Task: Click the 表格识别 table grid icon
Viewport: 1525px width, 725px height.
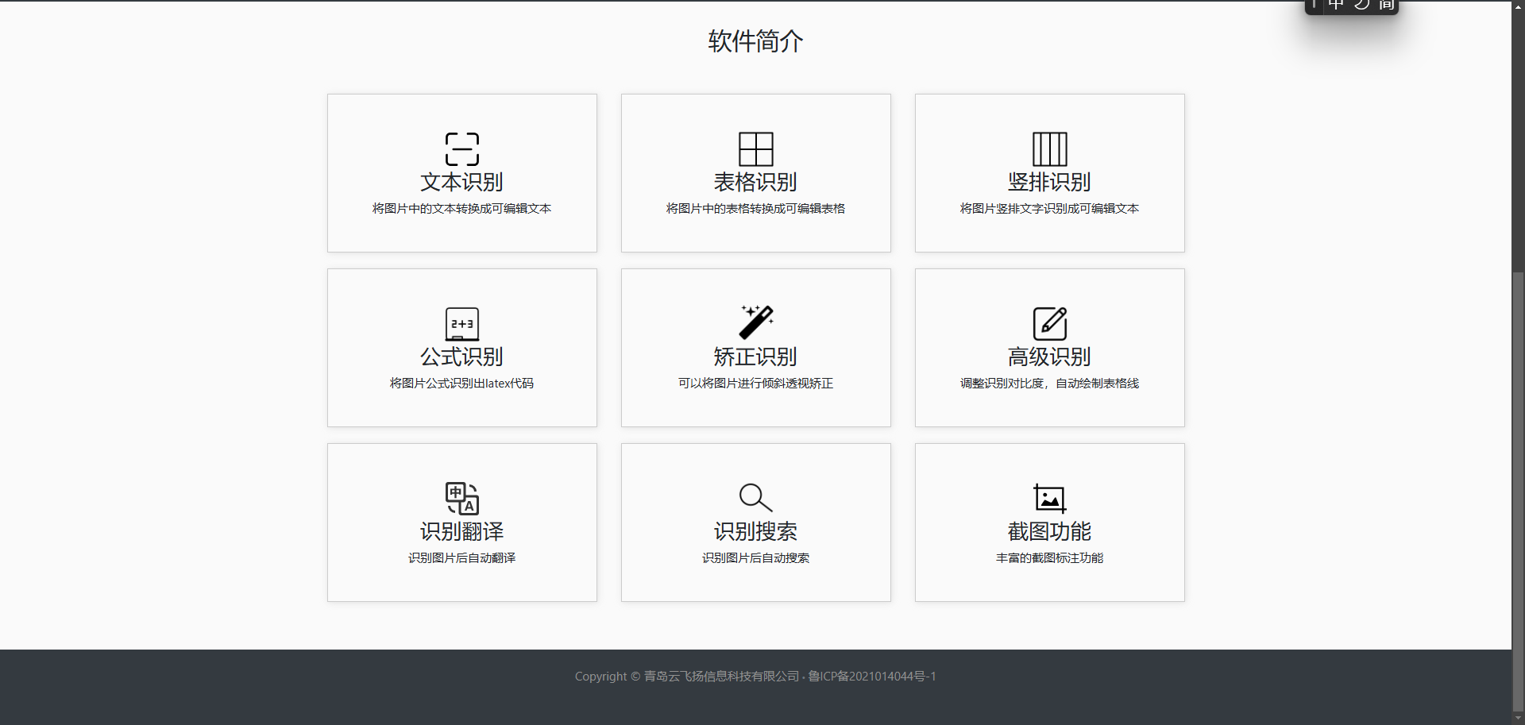Action: (755, 148)
